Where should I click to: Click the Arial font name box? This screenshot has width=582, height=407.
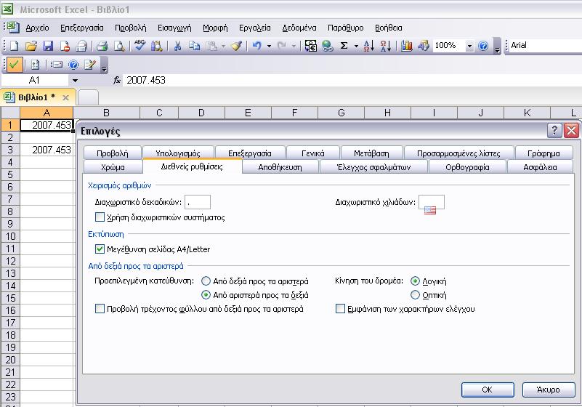(x=545, y=45)
